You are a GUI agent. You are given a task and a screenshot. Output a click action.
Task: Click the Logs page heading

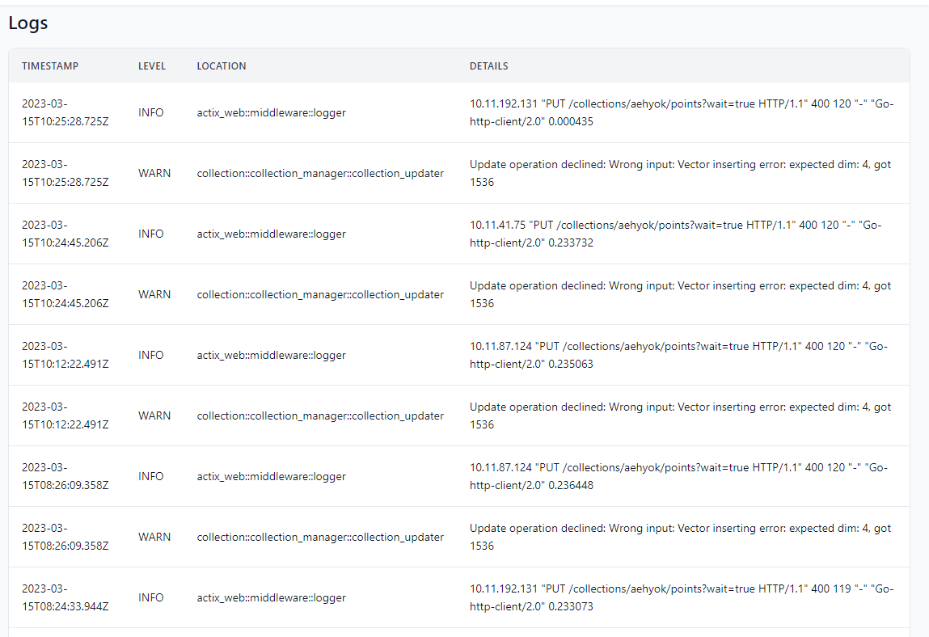[27, 23]
